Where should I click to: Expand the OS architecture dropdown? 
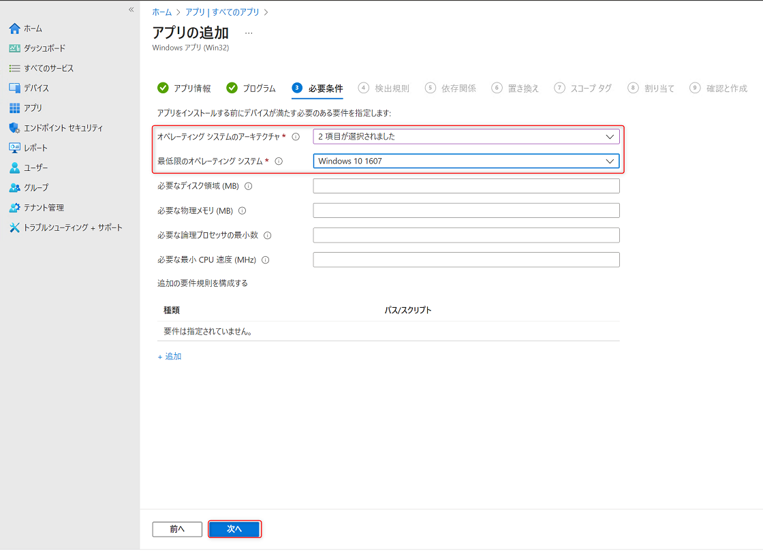pyautogui.click(x=466, y=136)
